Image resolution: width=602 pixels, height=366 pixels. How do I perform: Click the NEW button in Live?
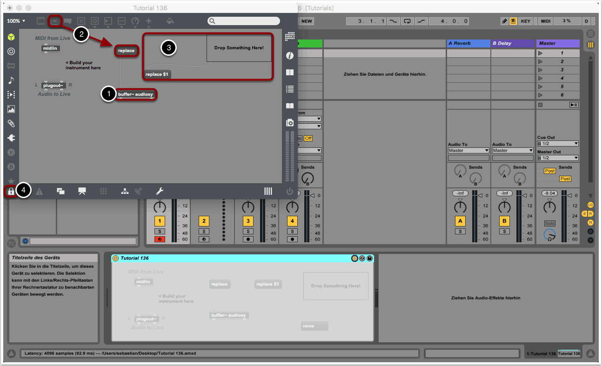(307, 21)
